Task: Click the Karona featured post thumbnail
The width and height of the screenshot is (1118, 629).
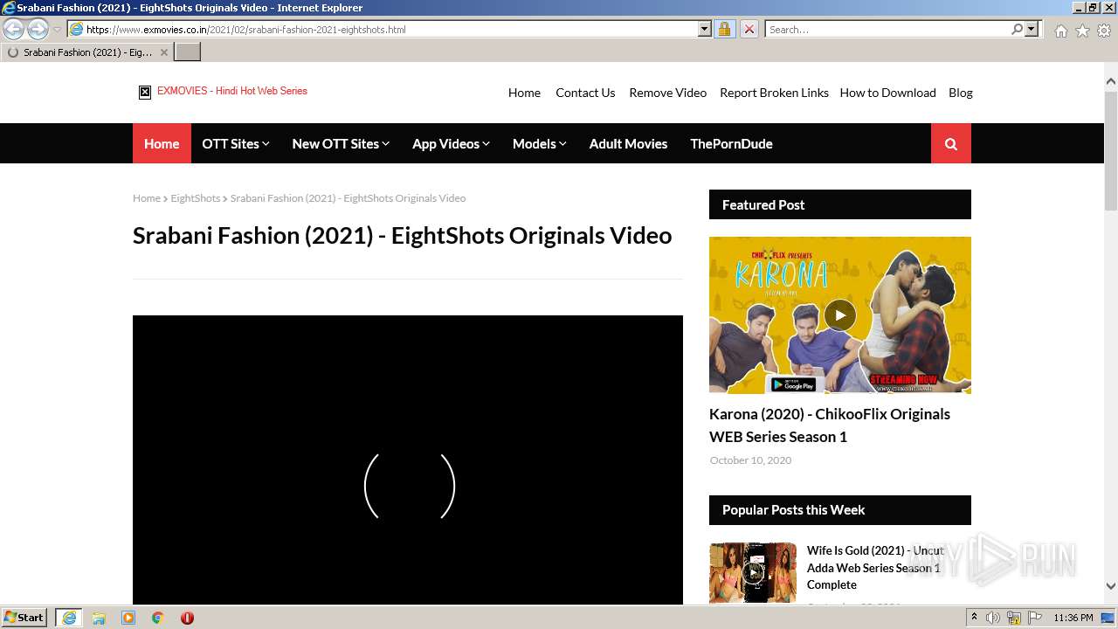Action: pos(840,315)
